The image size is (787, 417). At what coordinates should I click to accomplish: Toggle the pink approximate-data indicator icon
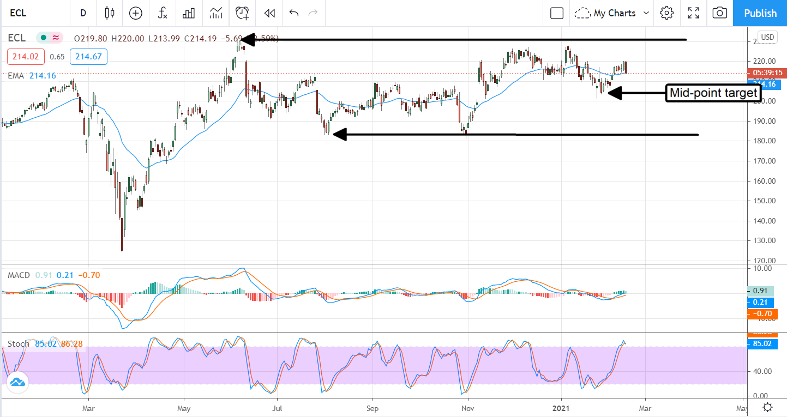(56, 38)
